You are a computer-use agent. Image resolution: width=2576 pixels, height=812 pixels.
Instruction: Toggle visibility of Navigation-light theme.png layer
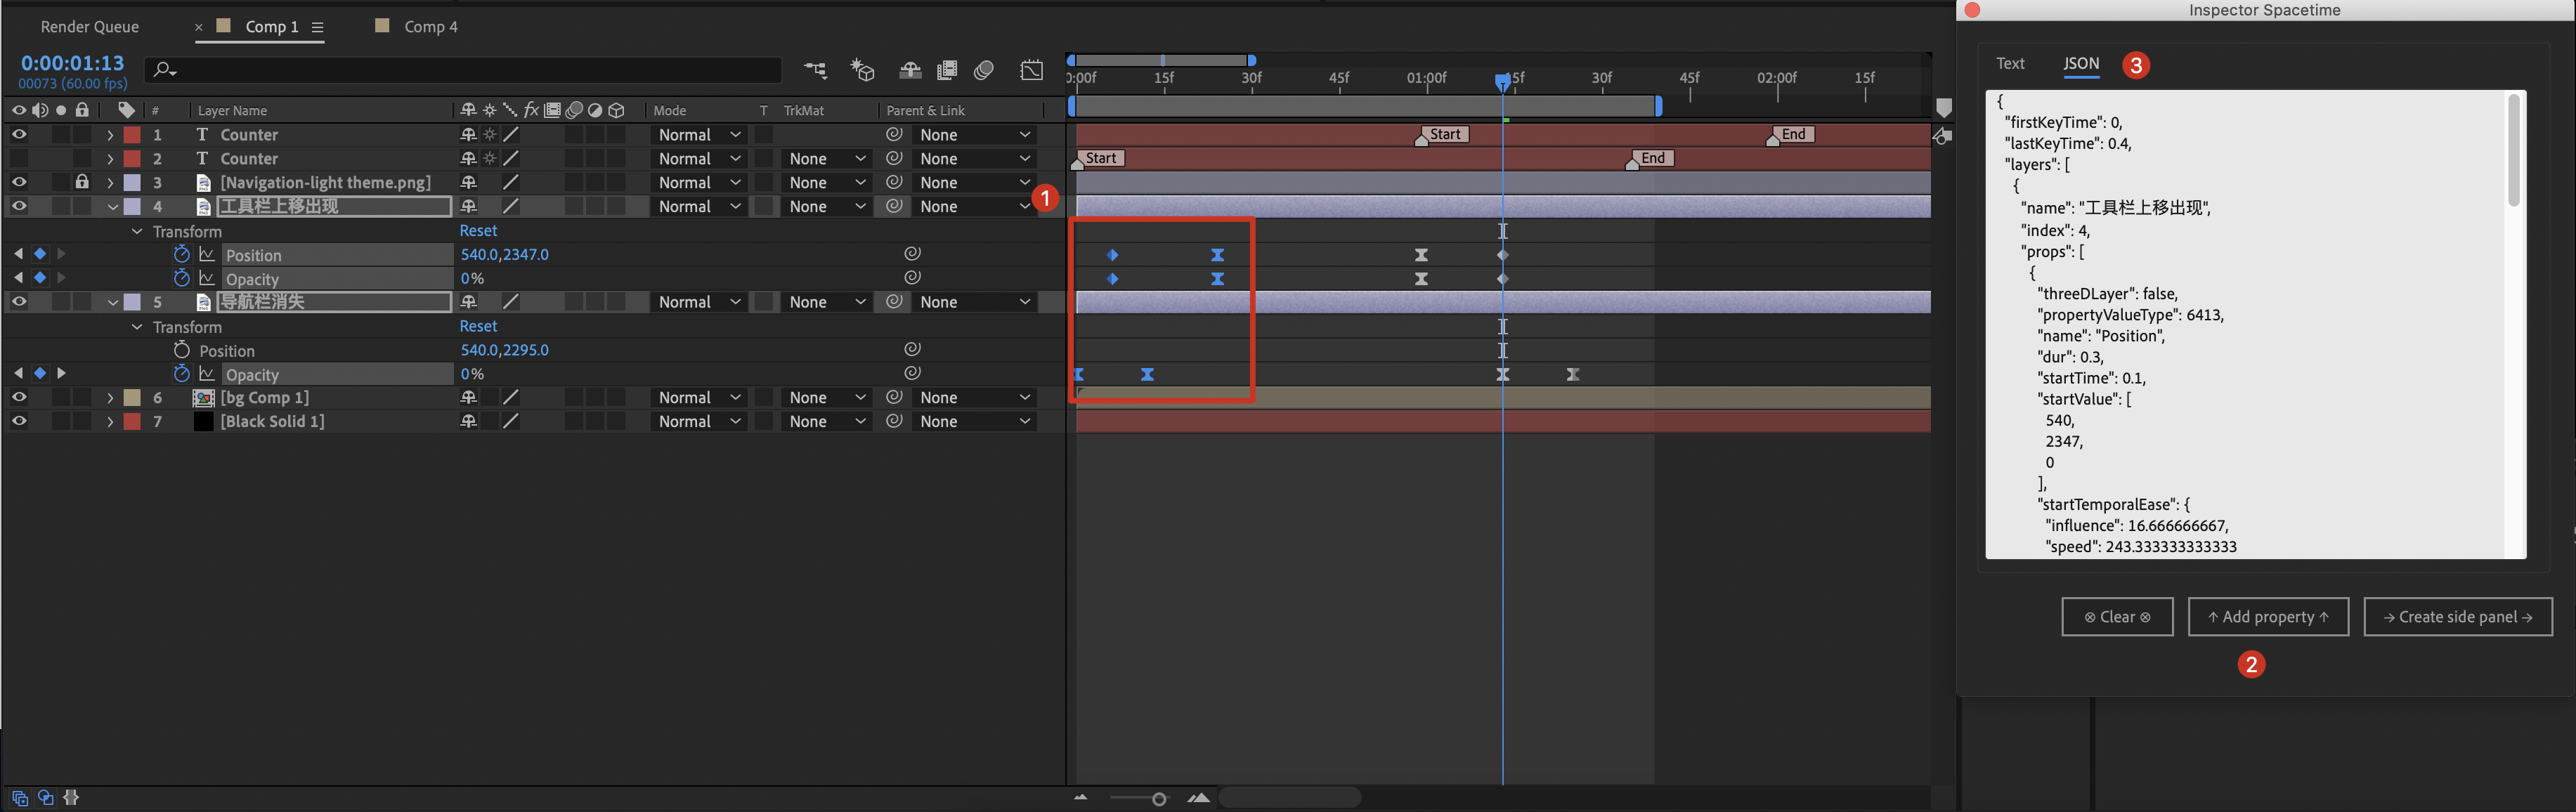[x=19, y=182]
